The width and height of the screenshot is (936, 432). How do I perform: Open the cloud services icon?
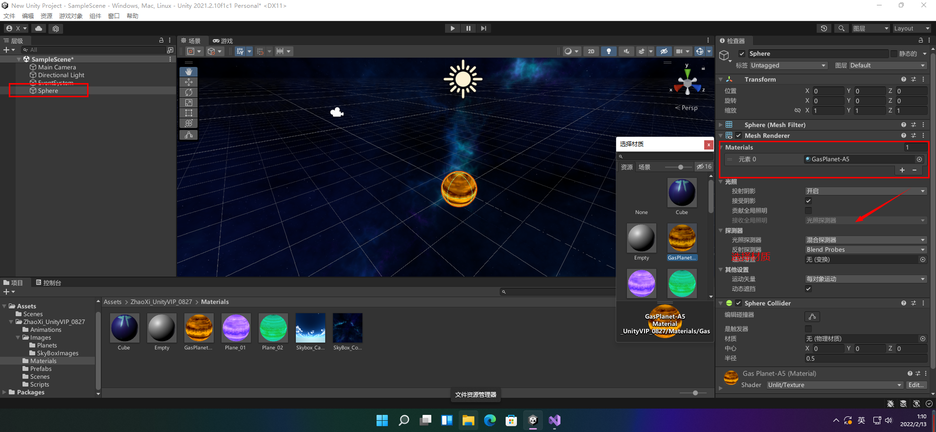(39, 28)
